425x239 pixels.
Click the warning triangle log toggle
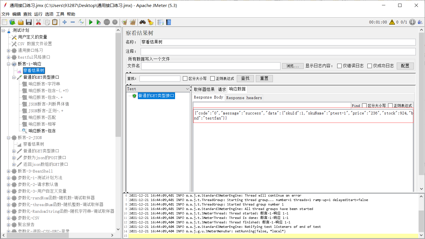coord(392,22)
